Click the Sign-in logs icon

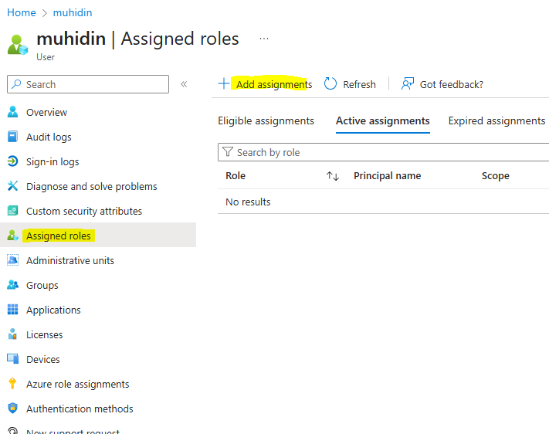[12, 161]
